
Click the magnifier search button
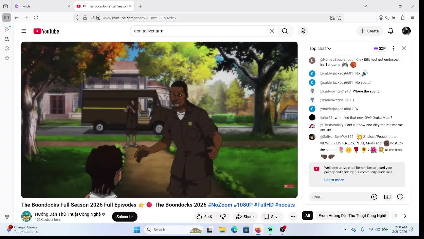point(285,31)
